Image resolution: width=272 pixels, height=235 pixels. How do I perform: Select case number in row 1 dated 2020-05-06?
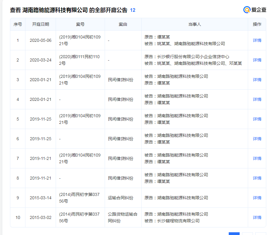(x=80, y=40)
